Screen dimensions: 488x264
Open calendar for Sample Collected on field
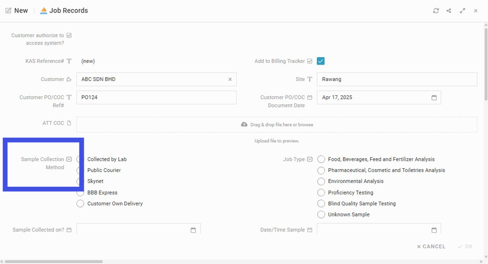point(193,230)
